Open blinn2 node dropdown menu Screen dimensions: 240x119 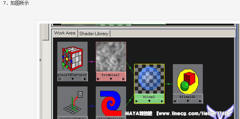[x=149, y=101]
